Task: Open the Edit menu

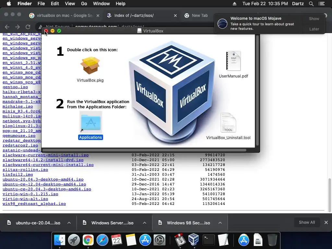Action: tap(55, 4)
